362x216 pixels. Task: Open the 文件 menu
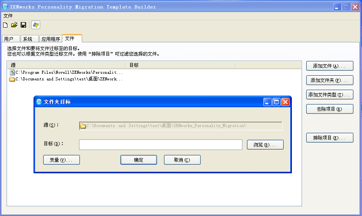[8, 16]
